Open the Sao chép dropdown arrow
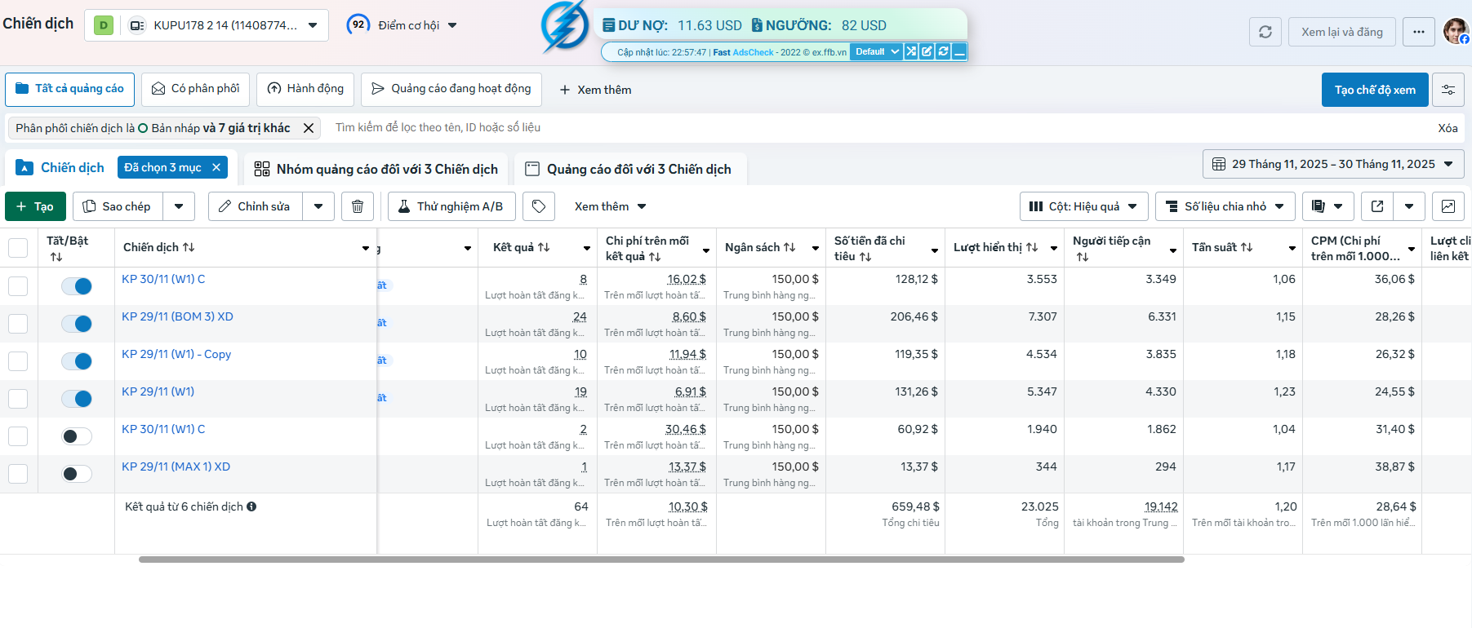The image size is (1472, 628). pos(179,206)
